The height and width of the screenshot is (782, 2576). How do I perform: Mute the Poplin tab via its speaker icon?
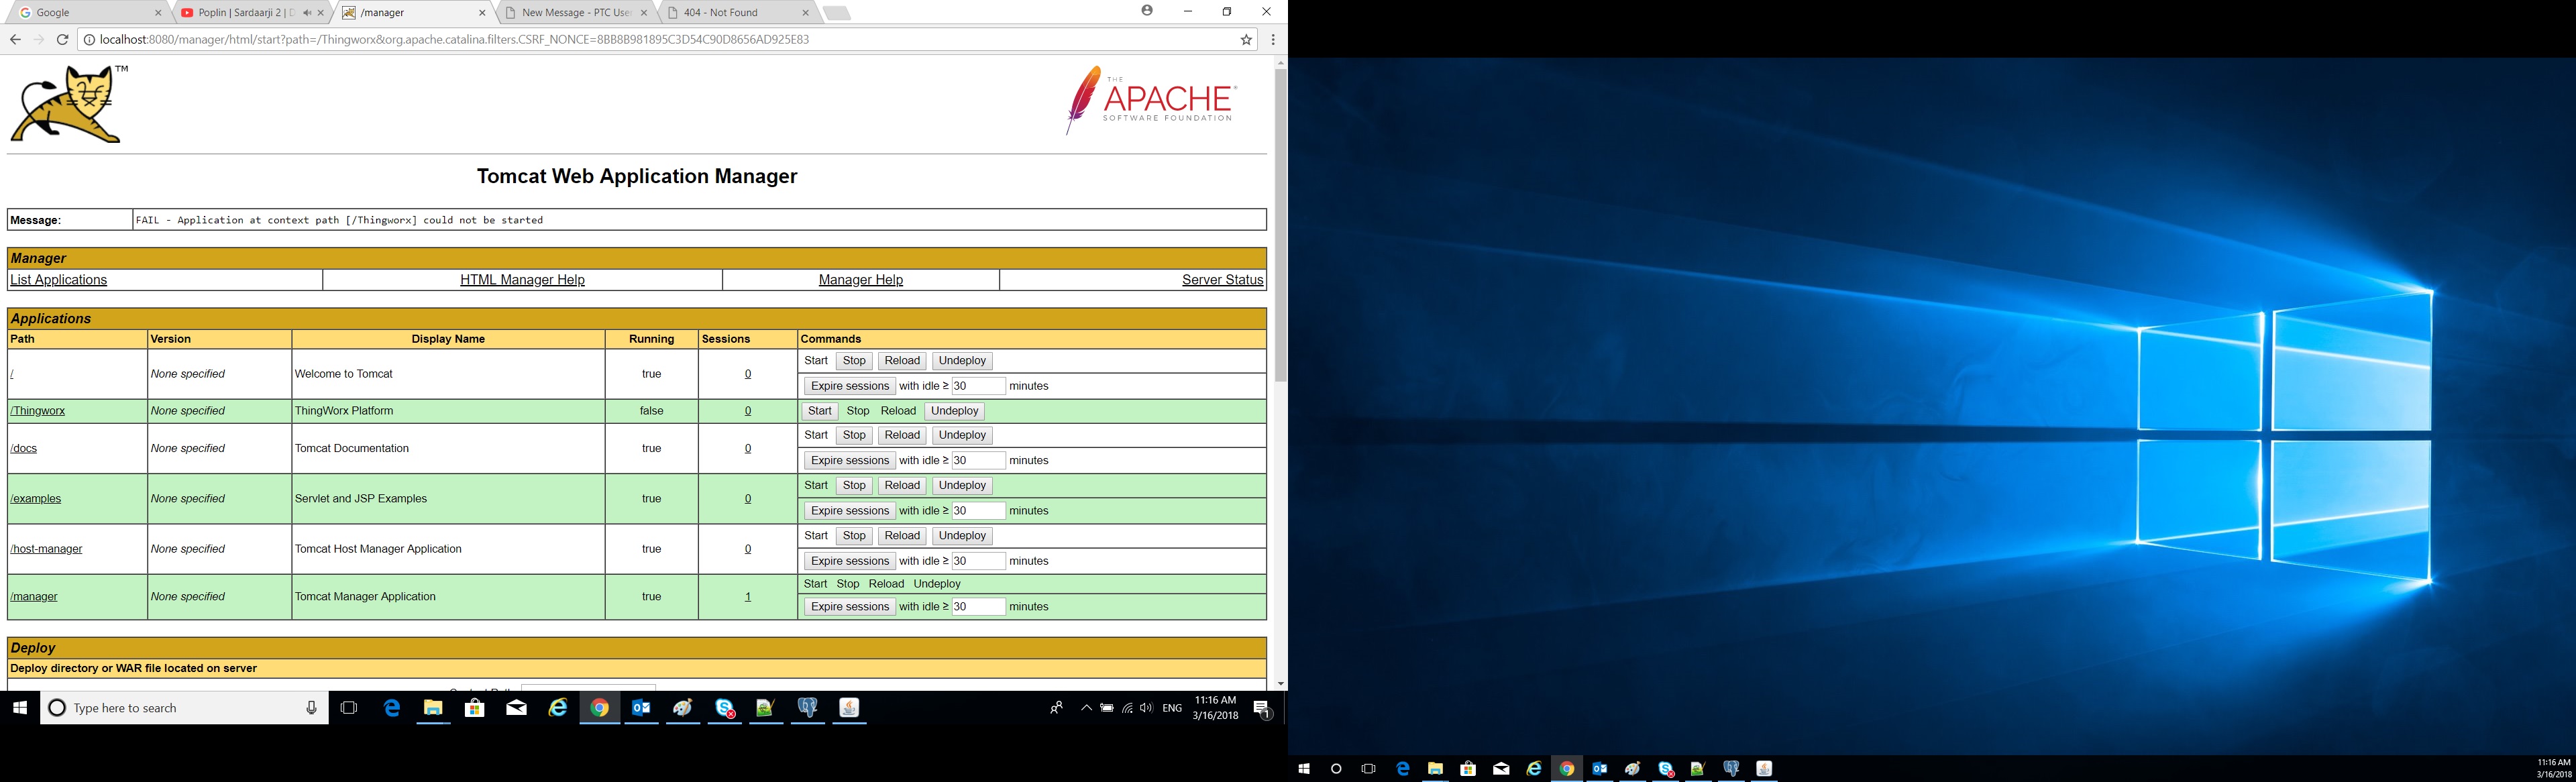click(x=306, y=13)
